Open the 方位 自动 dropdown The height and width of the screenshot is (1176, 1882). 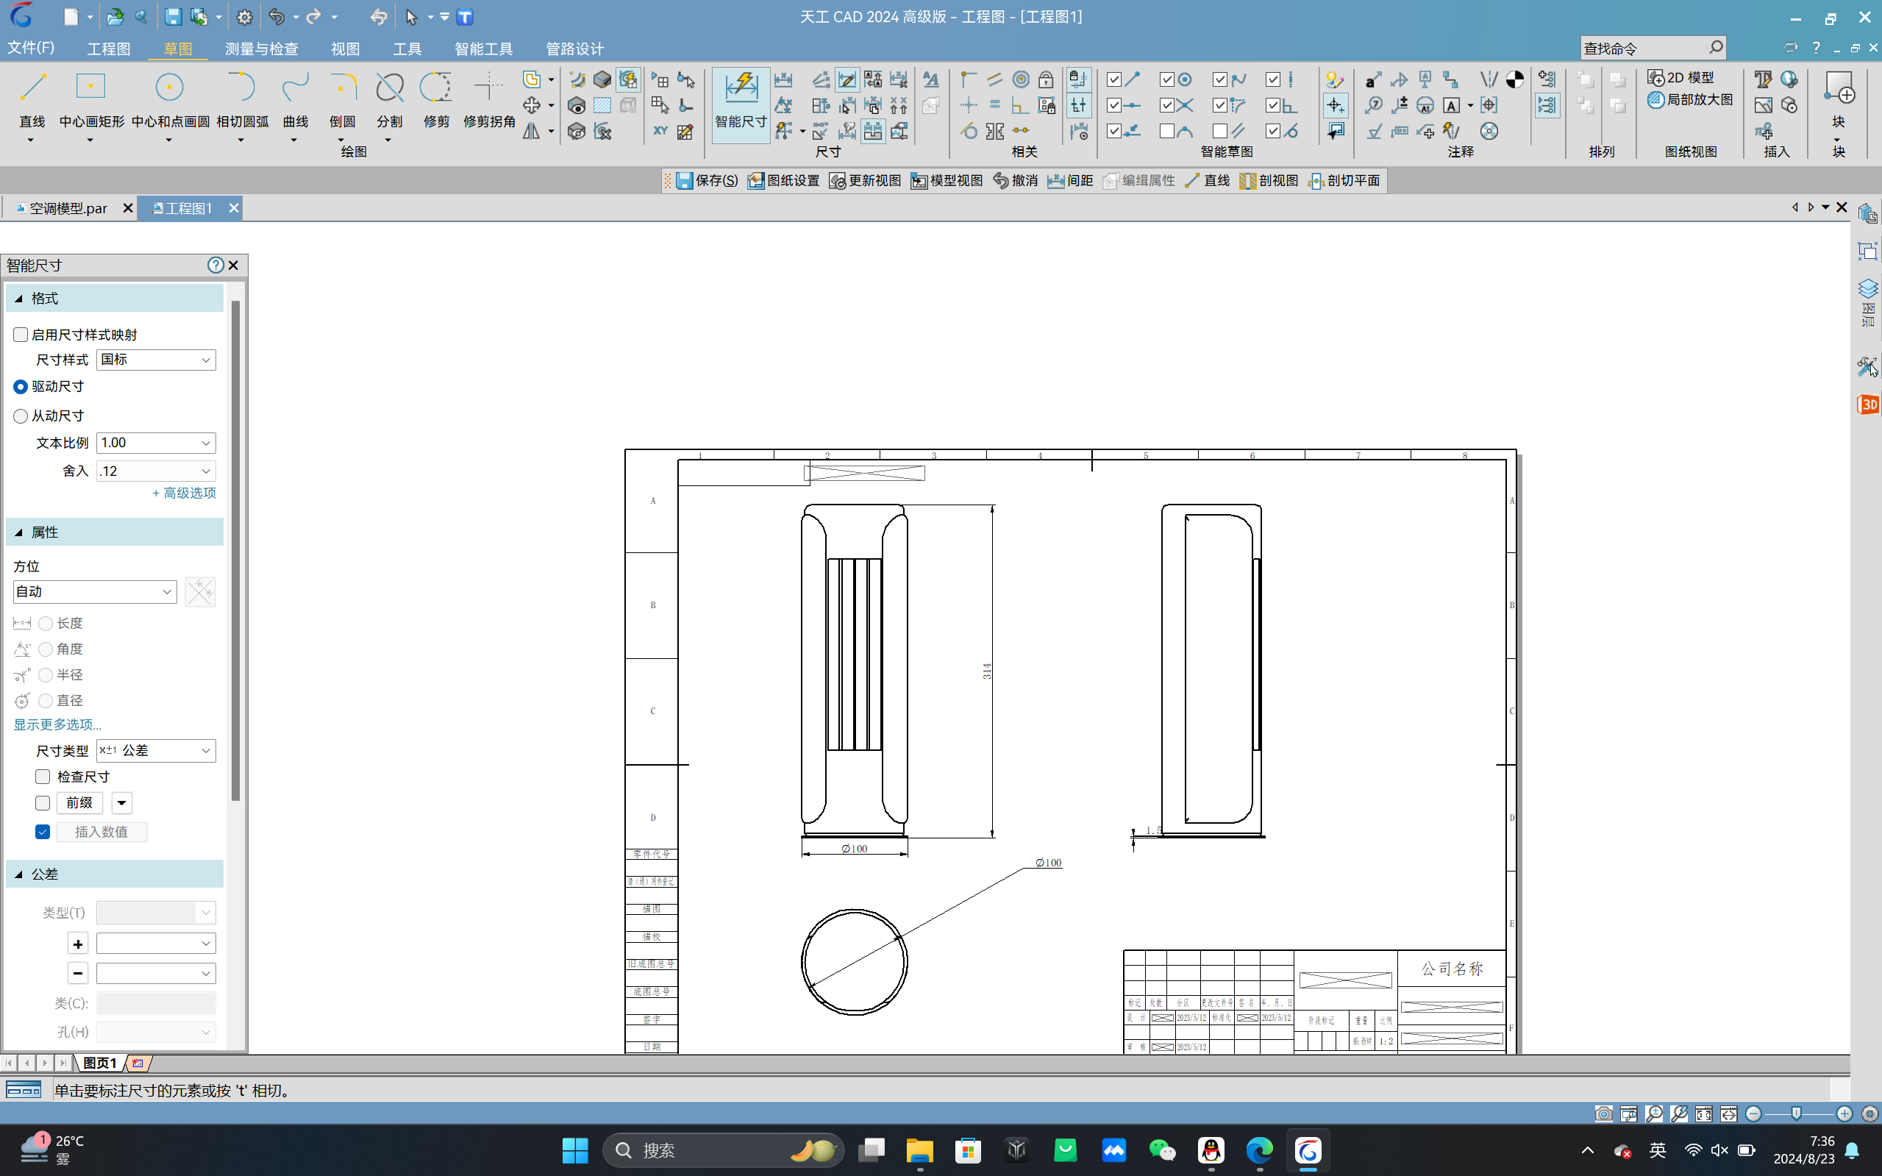click(95, 592)
